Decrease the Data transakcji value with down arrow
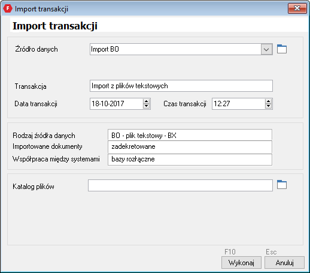310x273 pixels. [x=146, y=106]
